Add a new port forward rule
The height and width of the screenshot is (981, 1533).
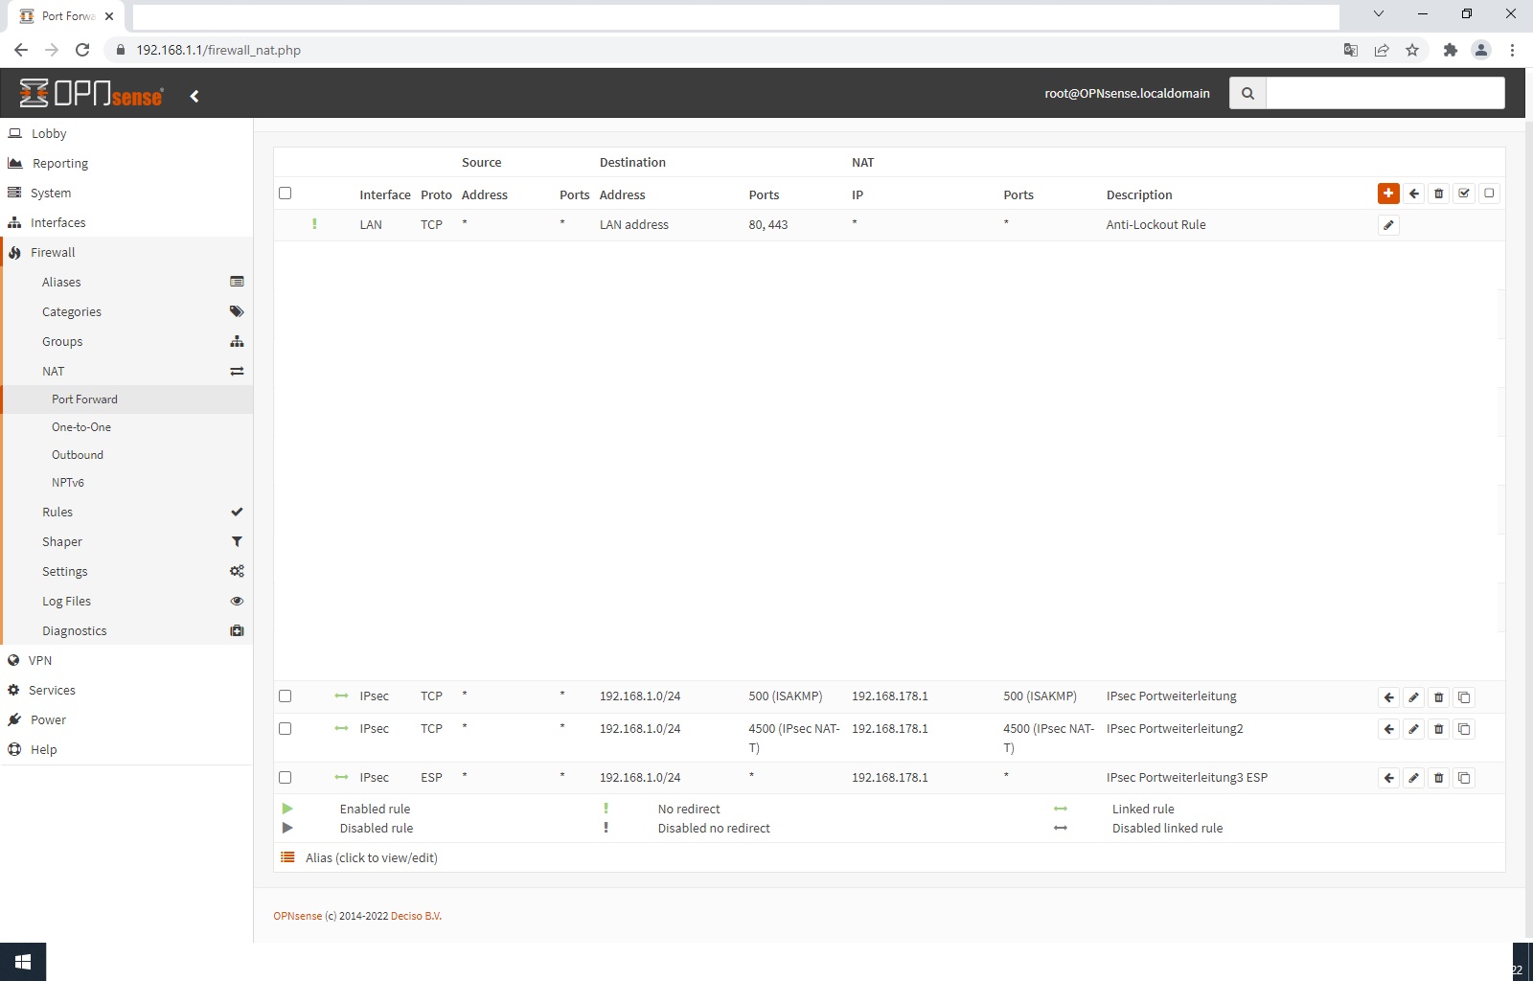tap(1388, 194)
